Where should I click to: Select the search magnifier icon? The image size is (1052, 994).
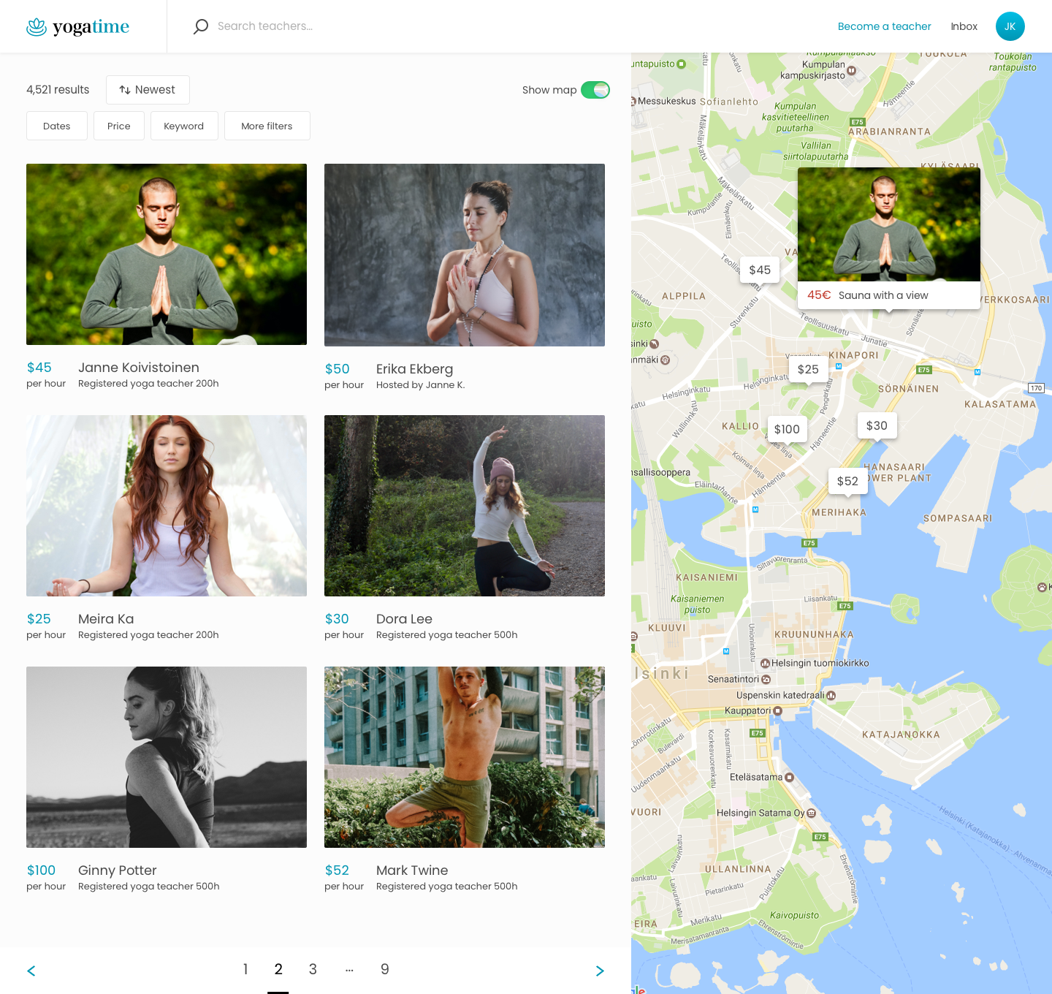[x=200, y=26]
